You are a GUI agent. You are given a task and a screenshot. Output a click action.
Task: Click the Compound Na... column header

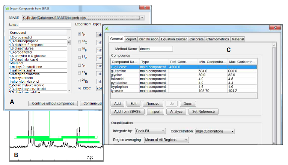coord(125,62)
